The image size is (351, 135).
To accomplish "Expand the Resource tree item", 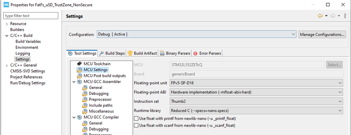I will click(7, 24).
